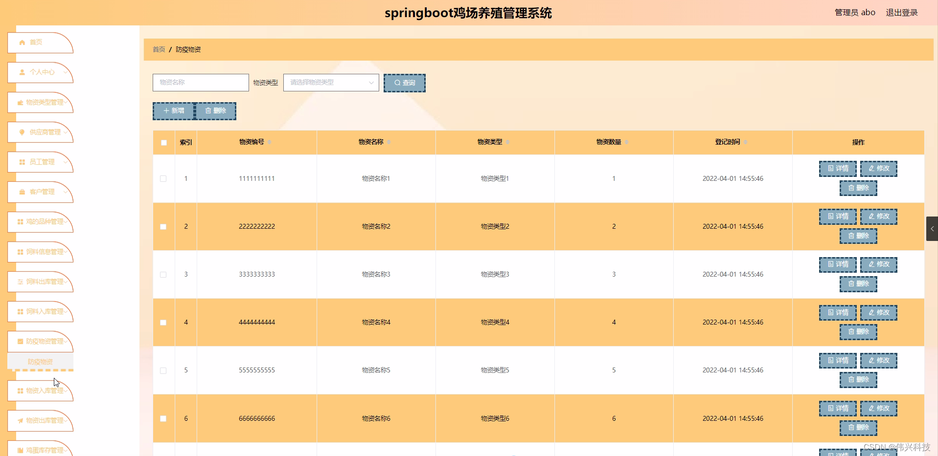Select 防疫物资 submenu item in sidebar
Screen dimensions: 938x456
40,362
